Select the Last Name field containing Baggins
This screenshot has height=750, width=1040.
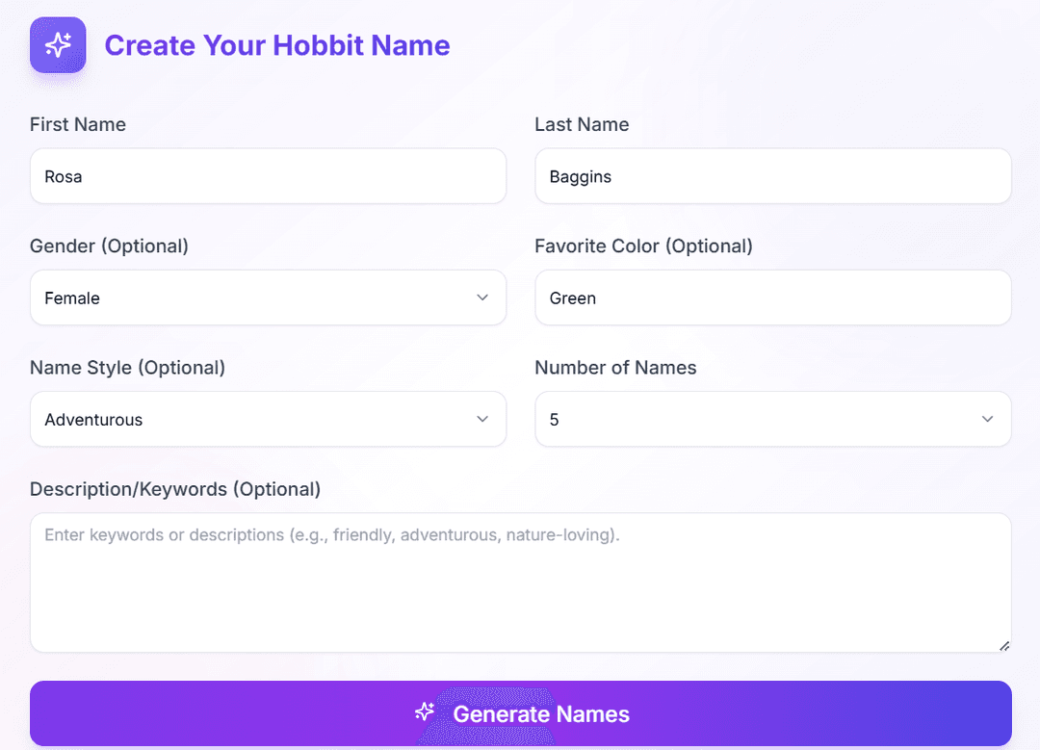click(772, 176)
